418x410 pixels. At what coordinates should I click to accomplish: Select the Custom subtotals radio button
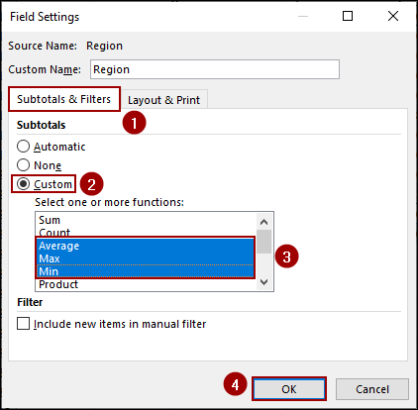tap(23, 184)
